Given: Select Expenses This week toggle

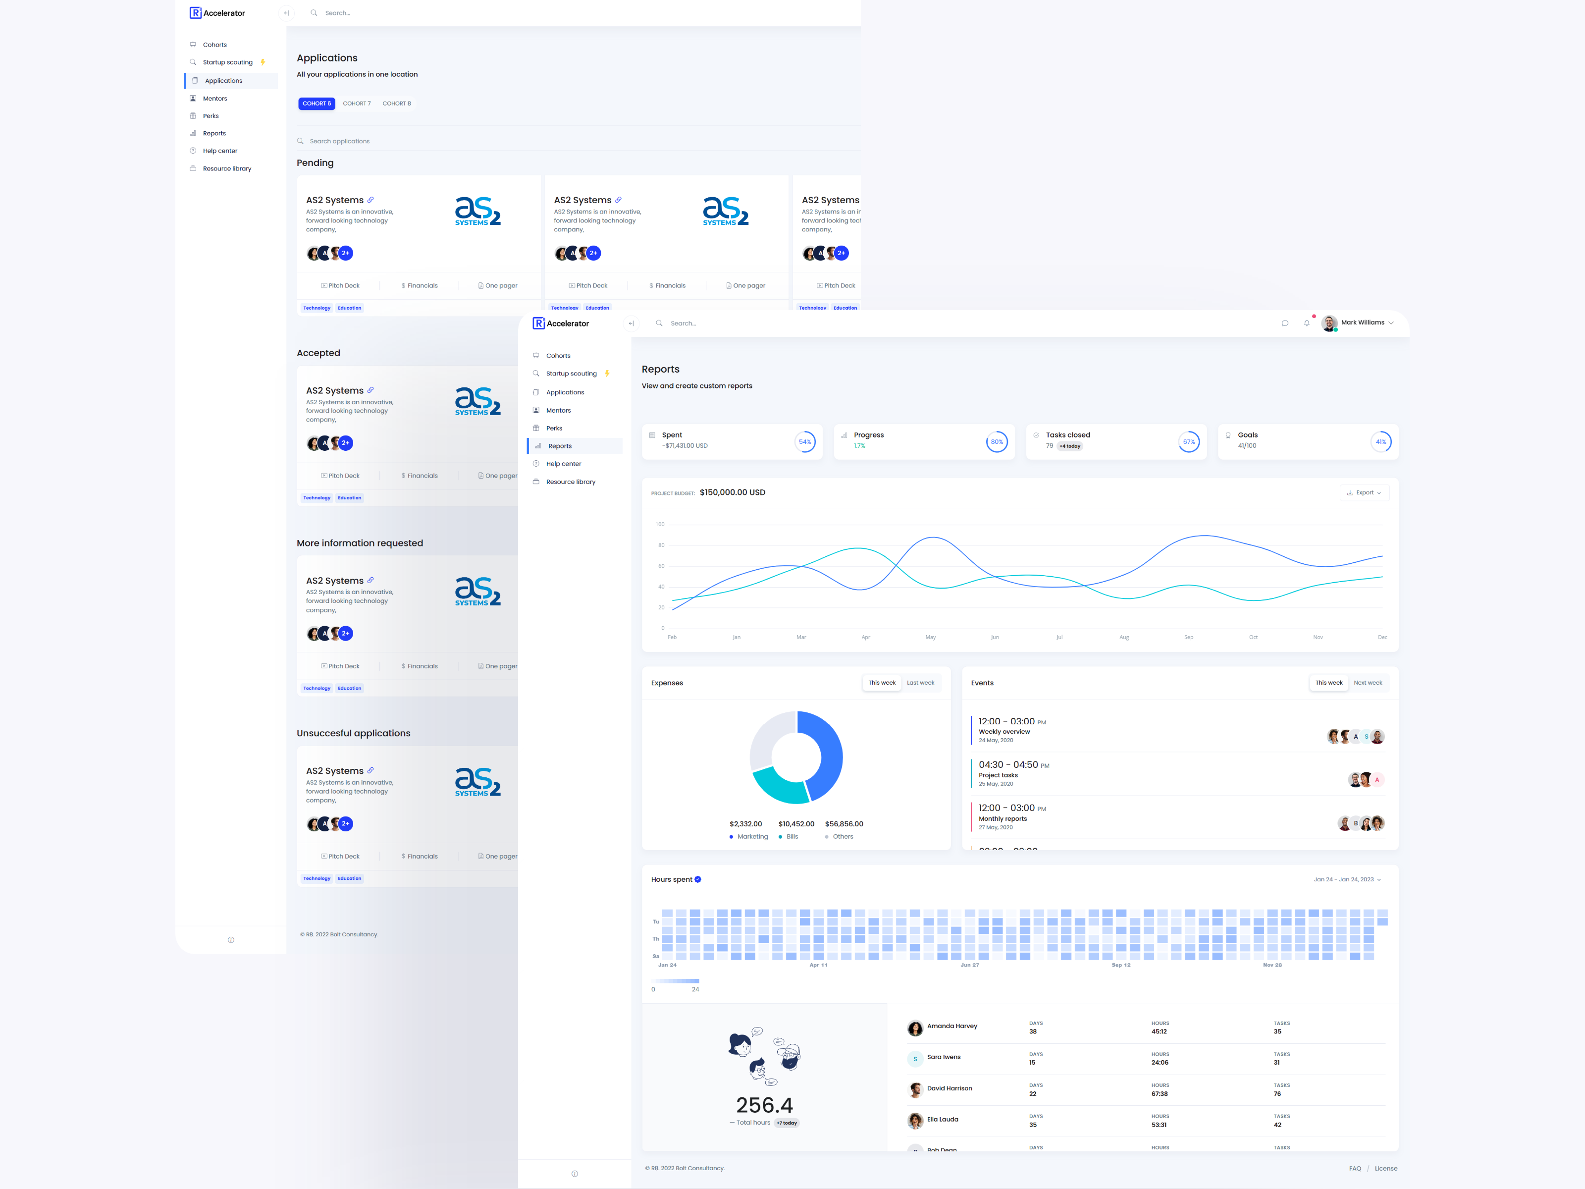Looking at the screenshot, I should [x=882, y=683].
